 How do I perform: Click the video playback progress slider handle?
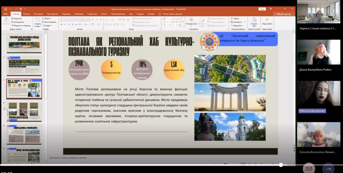coord(281,165)
